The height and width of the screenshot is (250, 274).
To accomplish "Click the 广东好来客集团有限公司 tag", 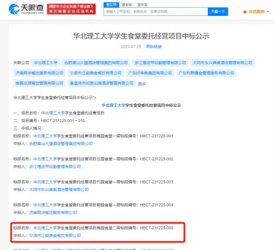I will coord(150,73).
